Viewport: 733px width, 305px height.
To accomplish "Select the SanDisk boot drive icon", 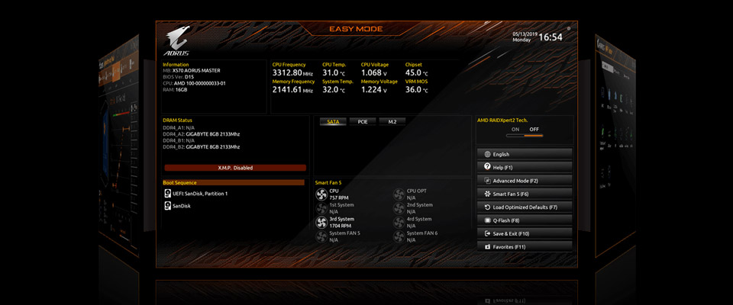I will point(167,206).
